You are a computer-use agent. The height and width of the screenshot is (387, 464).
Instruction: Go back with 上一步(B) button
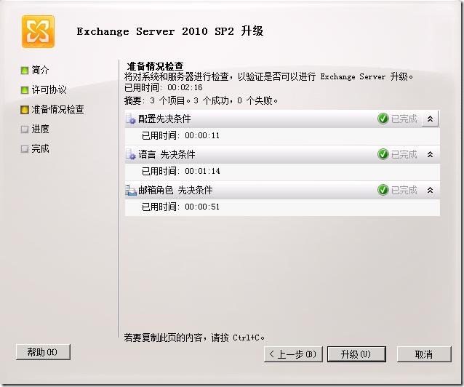(x=293, y=354)
